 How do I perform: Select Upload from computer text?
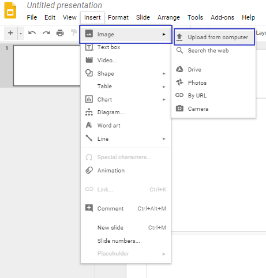tap(218, 37)
